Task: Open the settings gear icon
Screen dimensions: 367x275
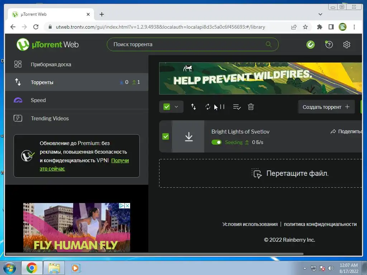Action: (x=347, y=44)
